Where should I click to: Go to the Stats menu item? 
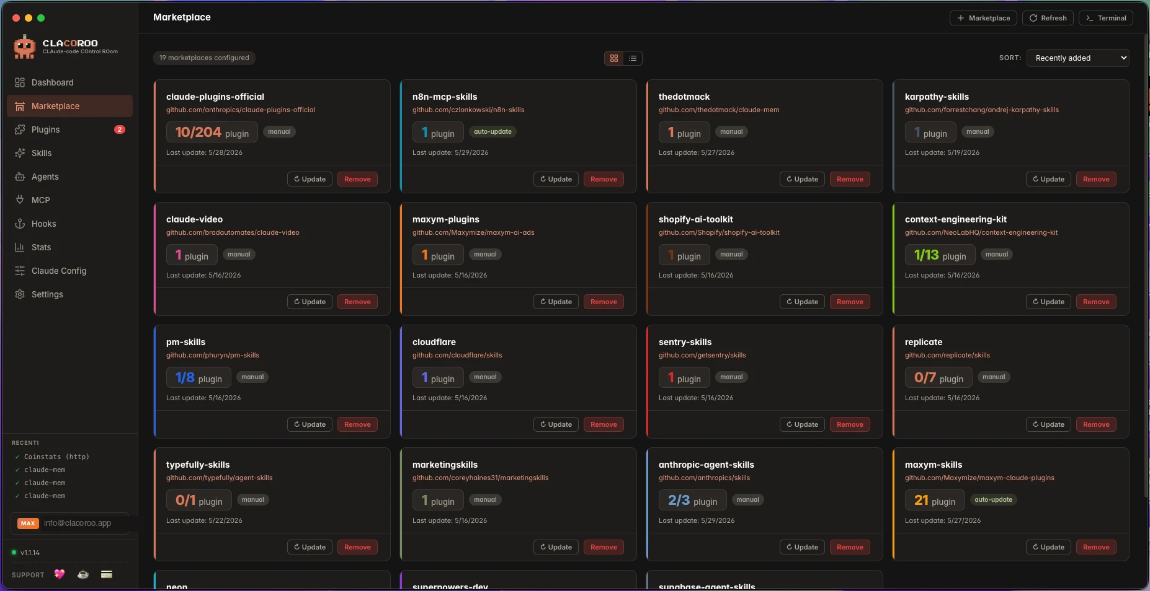[x=69, y=247]
